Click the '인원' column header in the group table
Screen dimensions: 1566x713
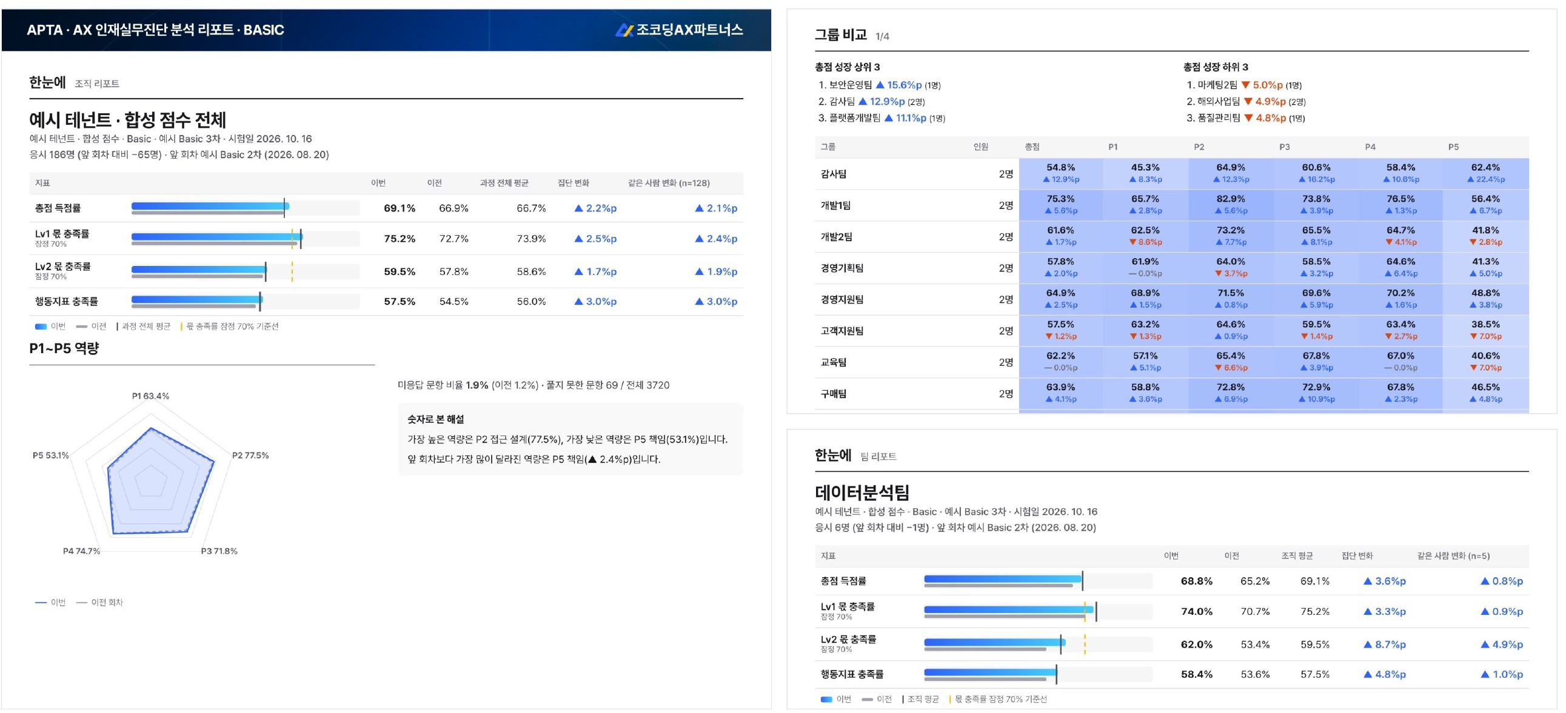tap(980, 147)
